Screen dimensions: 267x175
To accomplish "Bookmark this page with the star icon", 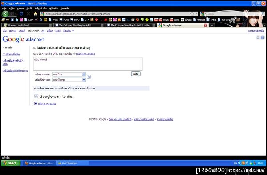I will 192,14.
